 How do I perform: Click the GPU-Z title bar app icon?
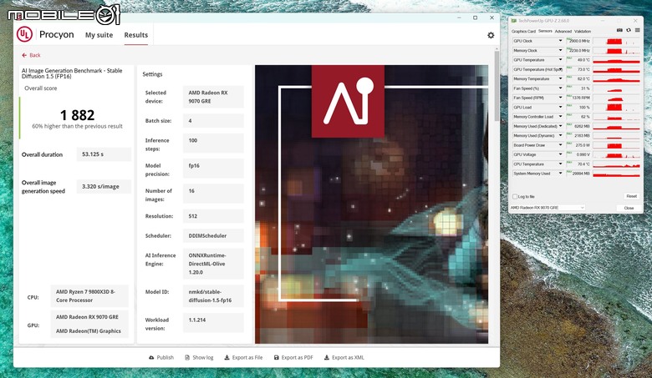514,21
